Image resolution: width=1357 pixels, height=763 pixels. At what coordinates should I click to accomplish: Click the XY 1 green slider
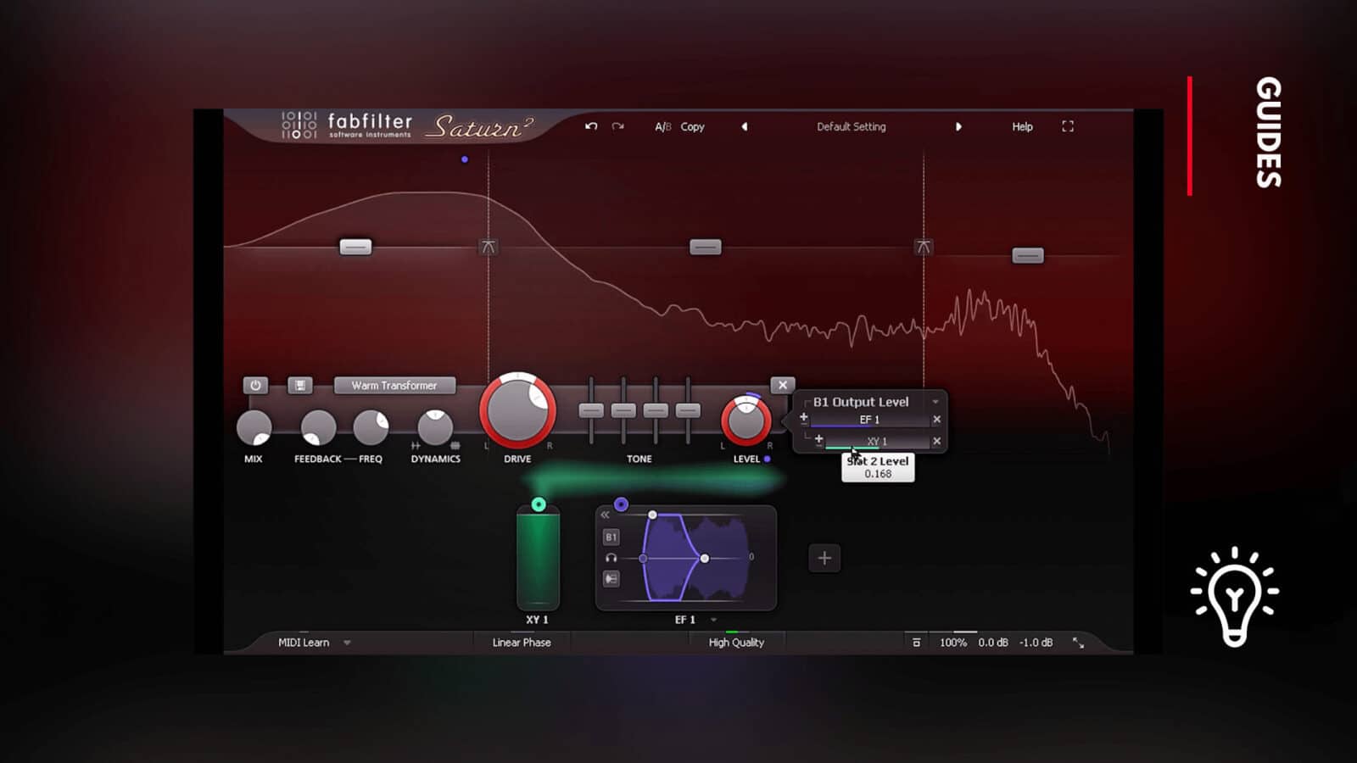[x=538, y=558]
